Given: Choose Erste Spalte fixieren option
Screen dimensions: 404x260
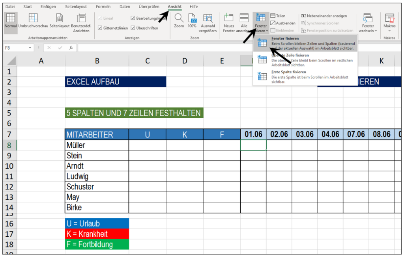Looking at the screenshot, I should pos(305,77).
